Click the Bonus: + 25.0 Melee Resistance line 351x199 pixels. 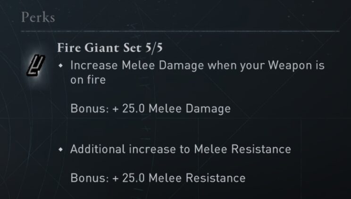click(x=158, y=178)
